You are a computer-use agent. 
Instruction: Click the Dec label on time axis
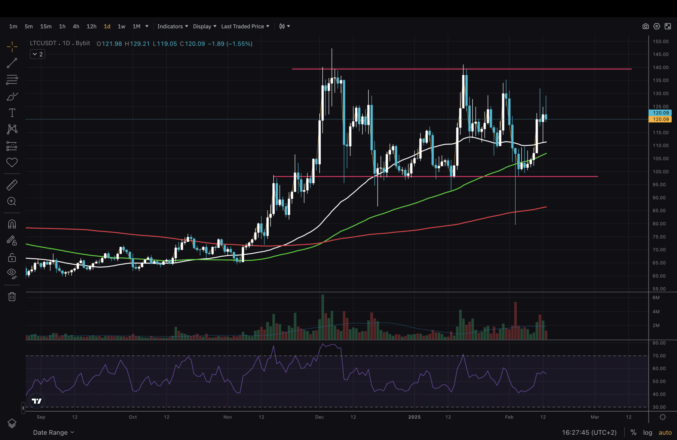(319, 417)
